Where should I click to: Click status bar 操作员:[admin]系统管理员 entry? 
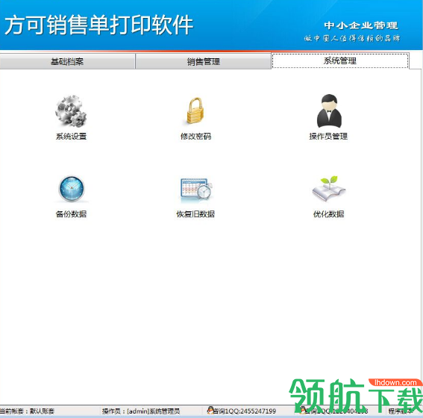pyautogui.click(x=141, y=411)
